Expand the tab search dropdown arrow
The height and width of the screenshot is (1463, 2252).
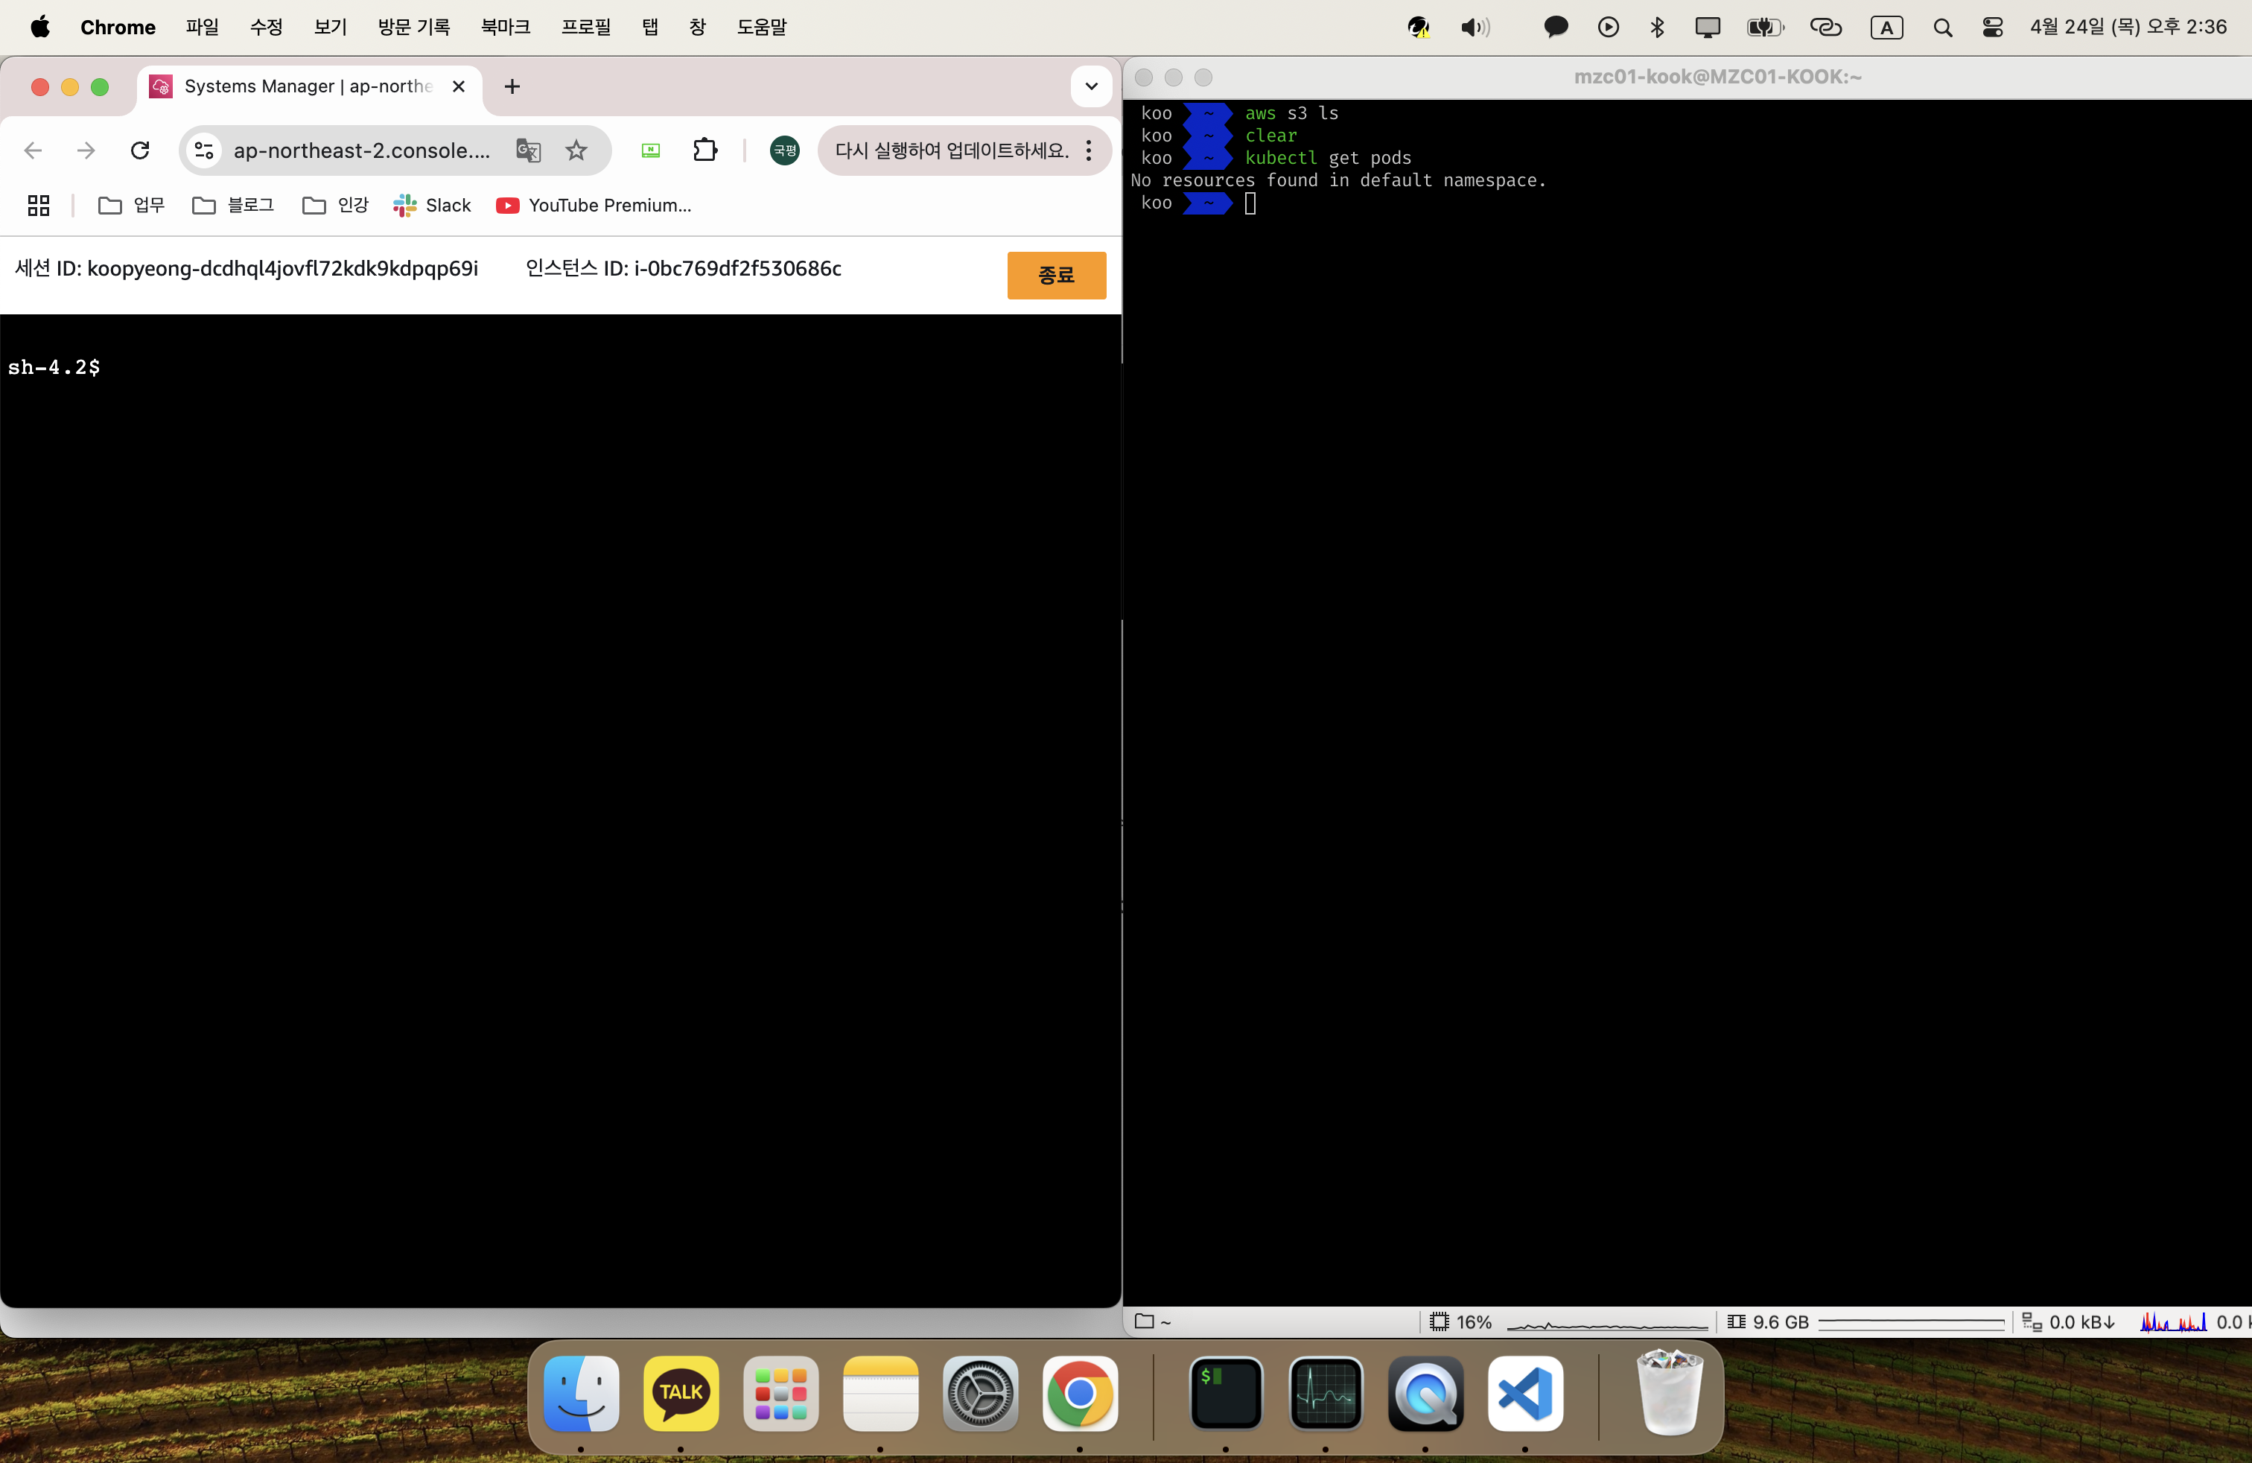click(x=1091, y=86)
